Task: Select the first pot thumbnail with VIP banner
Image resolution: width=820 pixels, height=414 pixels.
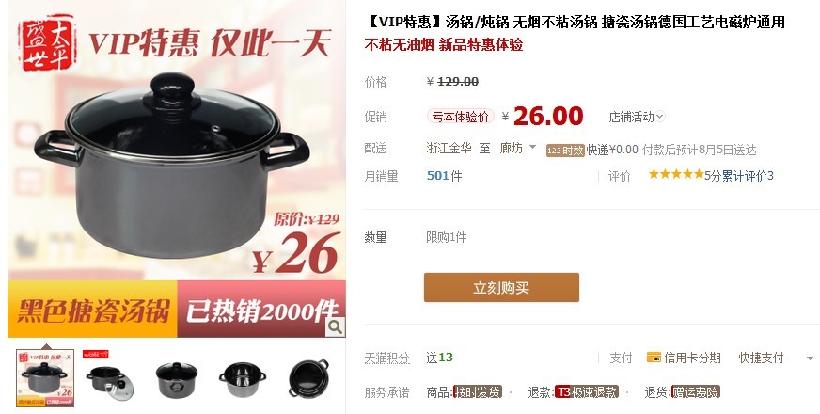Action: pyautogui.click(x=45, y=378)
